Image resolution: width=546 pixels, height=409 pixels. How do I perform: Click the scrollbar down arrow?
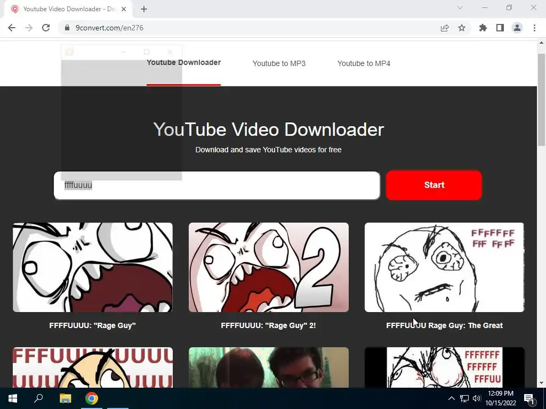pos(541,383)
